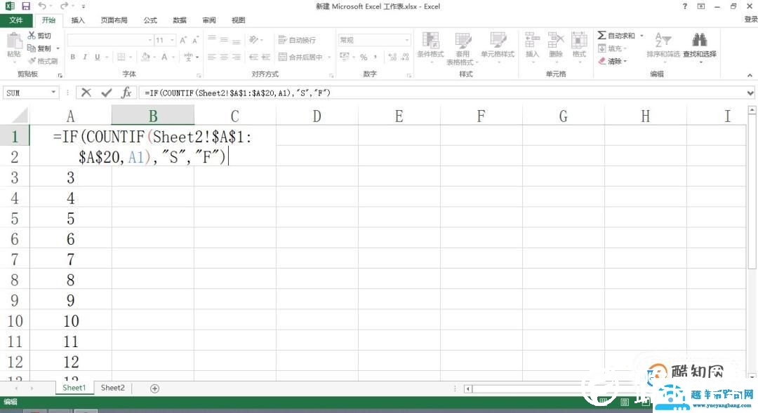This screenshot has width=758, height=413.
Task: Add a new sheet with the plus icon
Action: pos(155,388)
